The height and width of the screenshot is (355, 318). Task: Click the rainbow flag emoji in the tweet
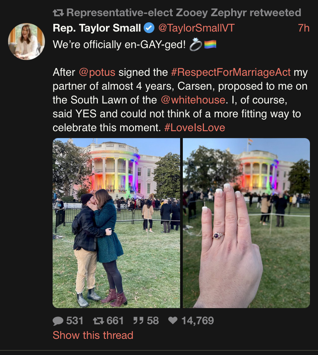[x=210, y=45]
